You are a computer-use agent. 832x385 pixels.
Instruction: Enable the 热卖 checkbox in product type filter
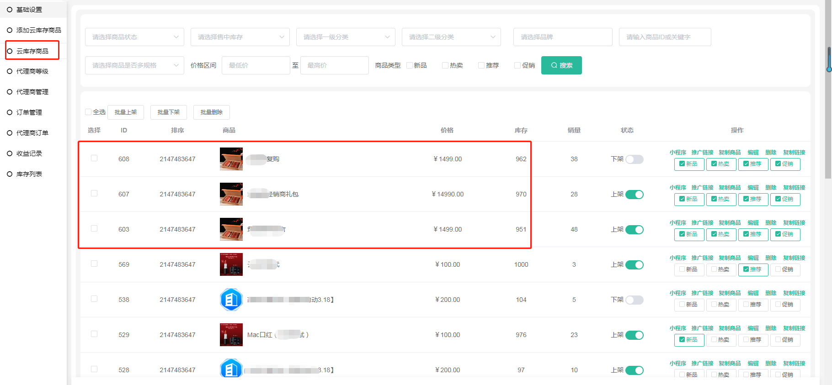point(445,65)
